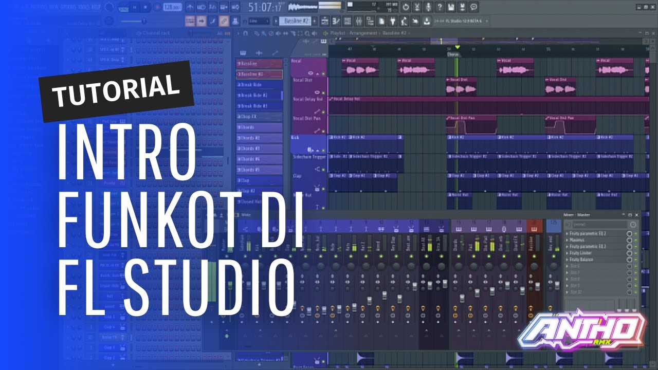The height and width of the screenshot is (370, 658).
Task: Expand the Slot 6 arrow
Action: (x=568, y=266)
